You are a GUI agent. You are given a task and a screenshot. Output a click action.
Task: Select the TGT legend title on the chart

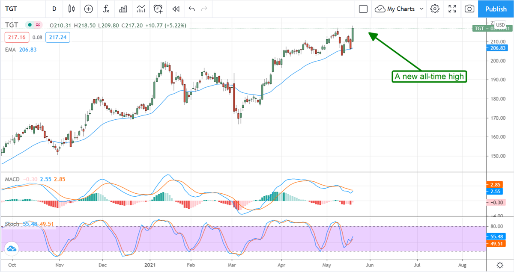coord(12,25)
